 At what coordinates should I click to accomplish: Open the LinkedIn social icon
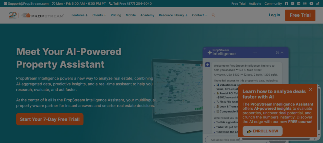(x=299, y=3)
